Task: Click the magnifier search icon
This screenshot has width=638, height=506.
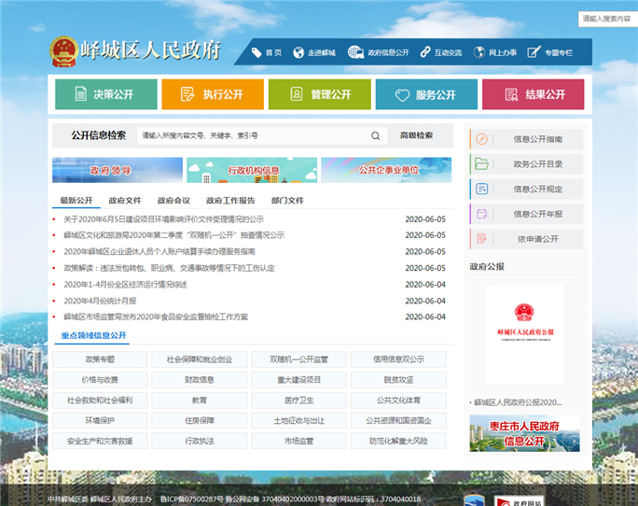Action: click(x=375, y=136)
